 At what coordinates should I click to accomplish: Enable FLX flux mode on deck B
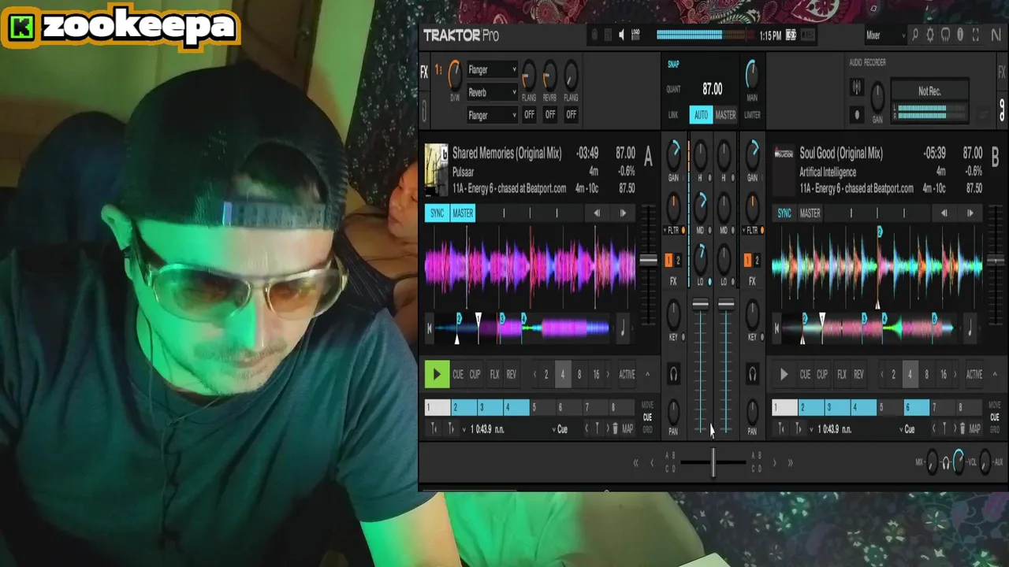click(x=842, y=375)
